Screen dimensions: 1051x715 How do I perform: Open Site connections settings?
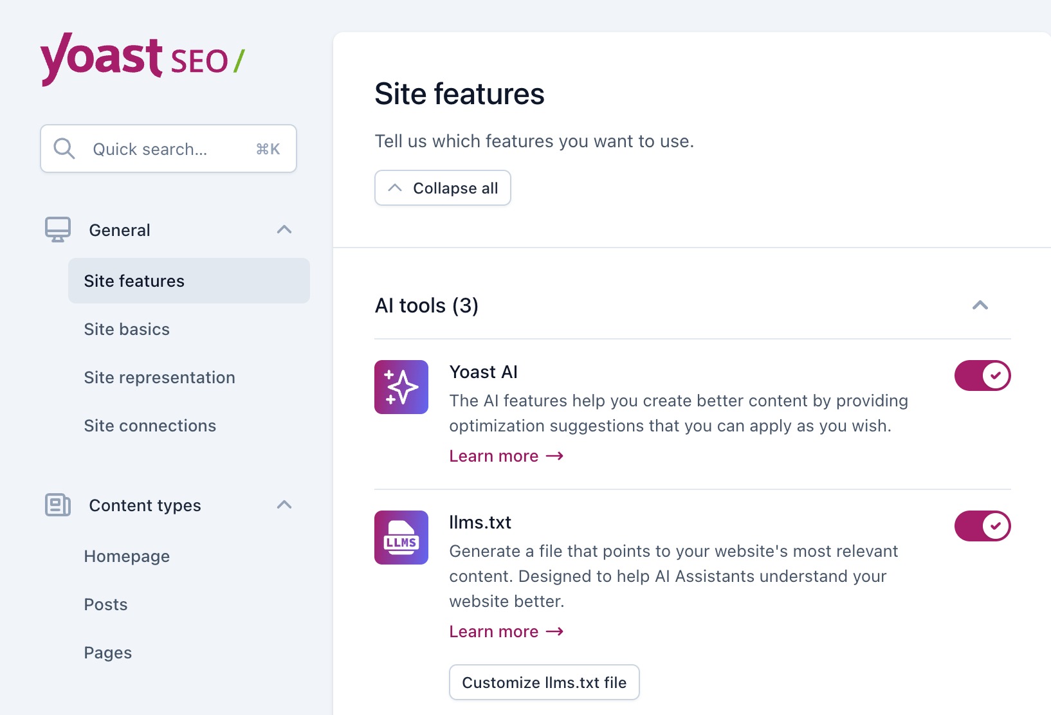click(x=150, y=426)
